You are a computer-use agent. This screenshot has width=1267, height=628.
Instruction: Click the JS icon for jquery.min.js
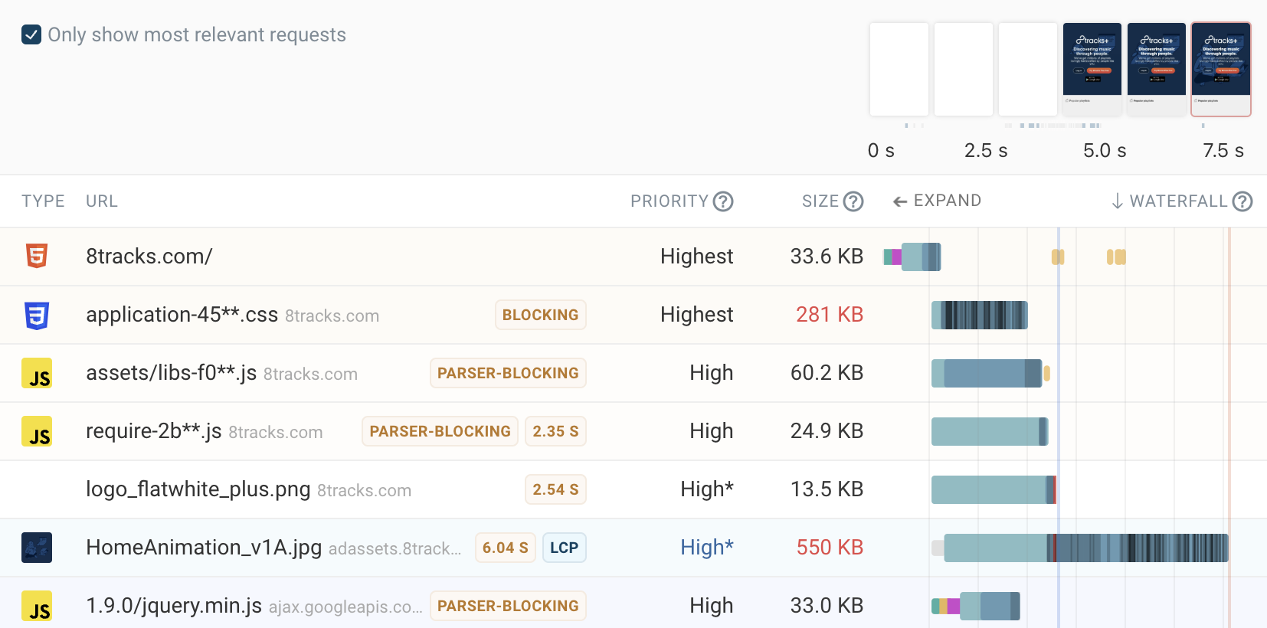[37, 606]
